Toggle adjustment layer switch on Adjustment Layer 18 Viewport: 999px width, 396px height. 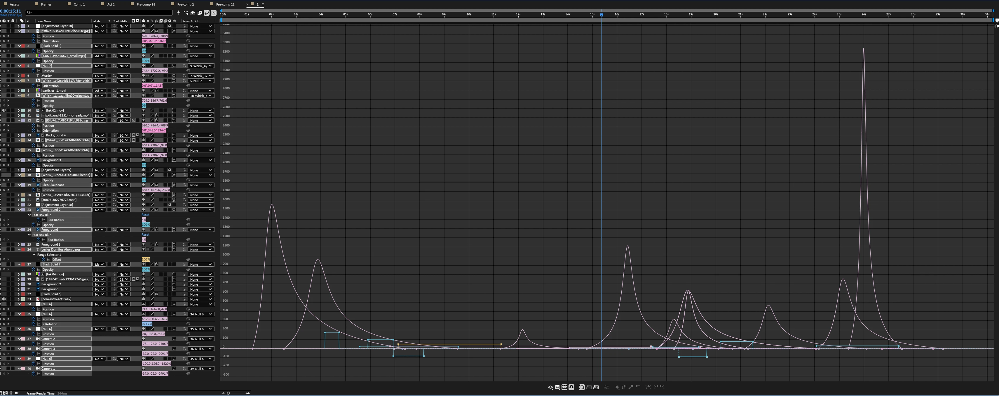click(x=170, y=26)
